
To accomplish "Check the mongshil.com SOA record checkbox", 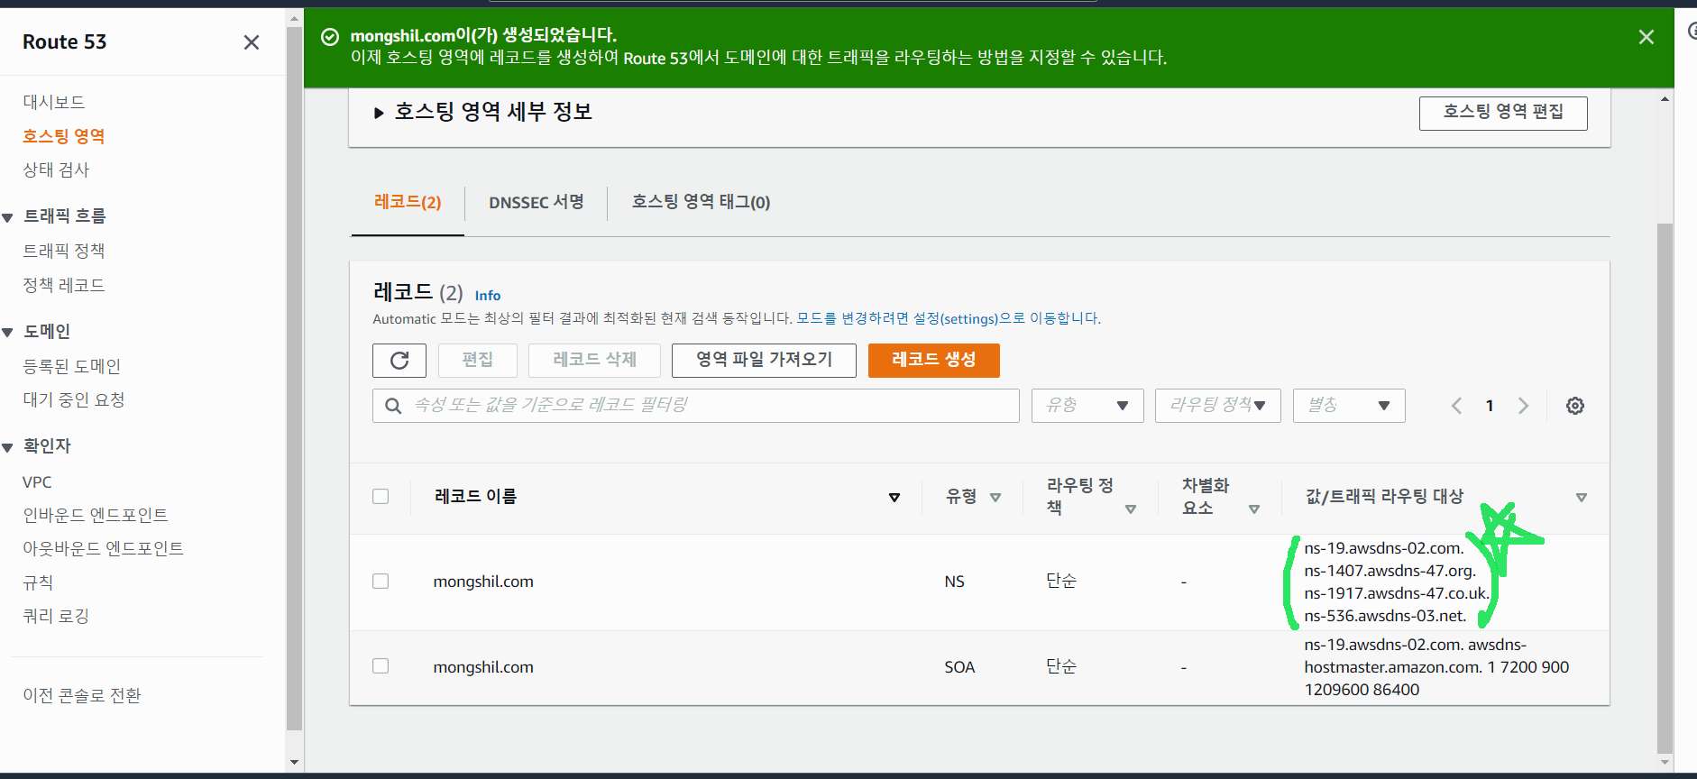I will pos(381,666).
